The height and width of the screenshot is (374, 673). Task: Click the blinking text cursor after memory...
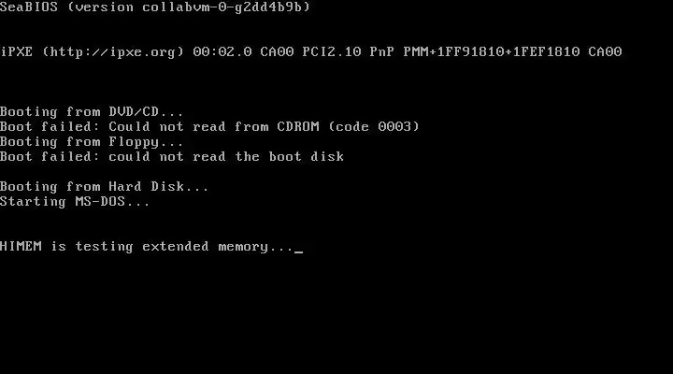[299, 252]
